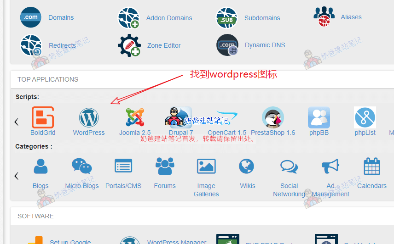Click the Addon Domains globe icon
This screenshot has width=394, height=244.
(x=129, y=18)
